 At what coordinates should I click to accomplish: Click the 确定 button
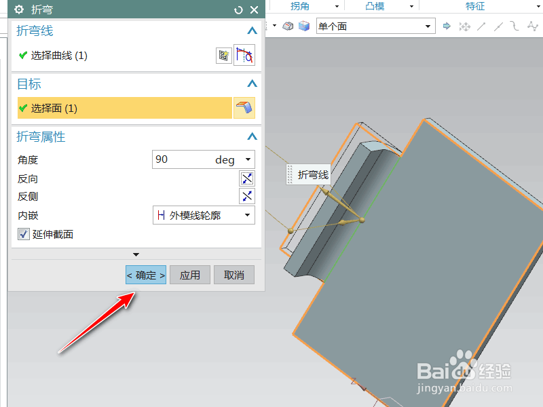click(x=146, y=275)
